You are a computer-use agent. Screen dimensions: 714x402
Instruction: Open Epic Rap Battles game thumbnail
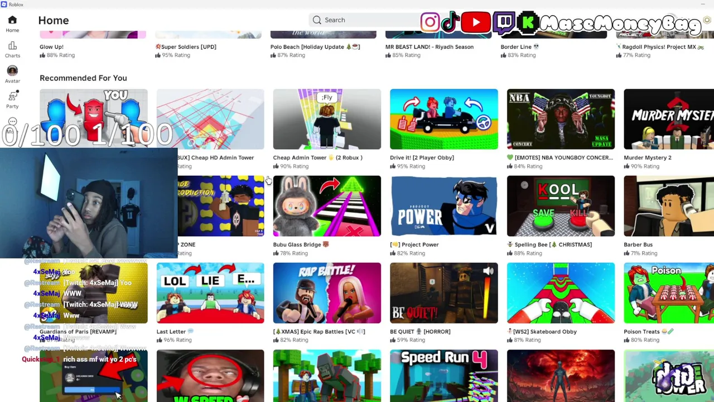point(327,293)
